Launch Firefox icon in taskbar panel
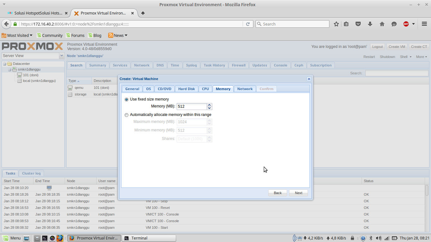The height and width of the screenshot is (242, 431). (x=60, y=238)
